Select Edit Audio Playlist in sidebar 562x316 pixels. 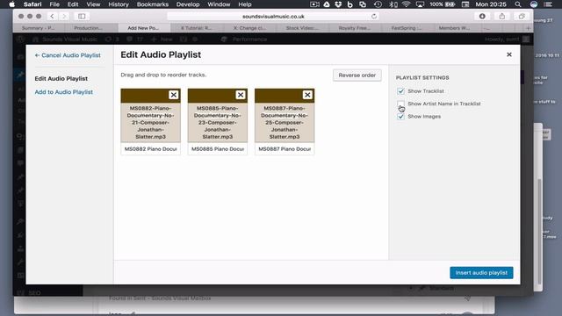pyautogui.click(x=61, y=78)
